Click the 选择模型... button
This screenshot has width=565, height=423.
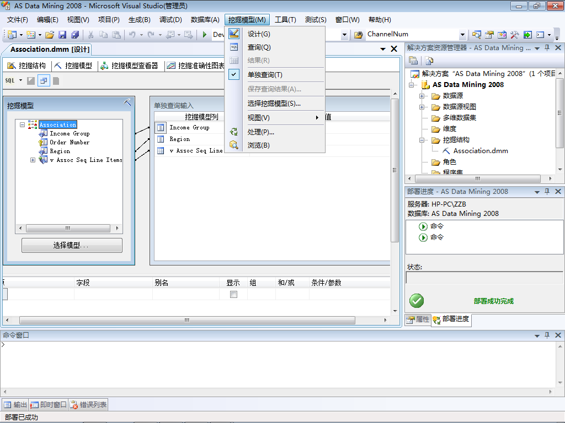(x=72, y=245)
